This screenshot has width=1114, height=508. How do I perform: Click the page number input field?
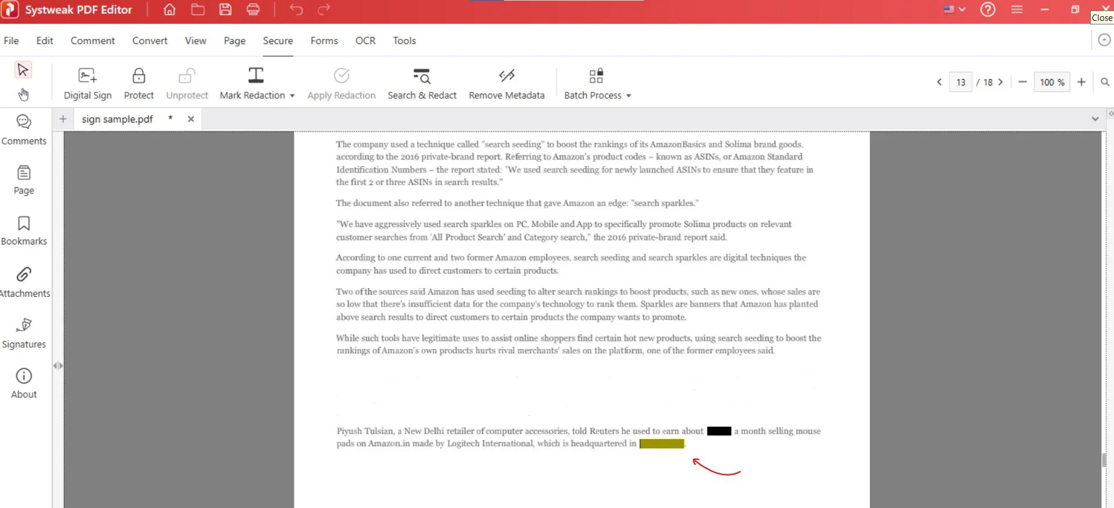(x=961, y=82)
